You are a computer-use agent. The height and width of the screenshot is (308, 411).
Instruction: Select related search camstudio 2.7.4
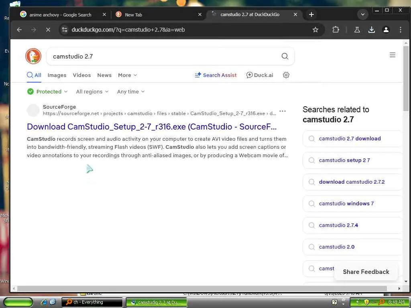[352, 225]
